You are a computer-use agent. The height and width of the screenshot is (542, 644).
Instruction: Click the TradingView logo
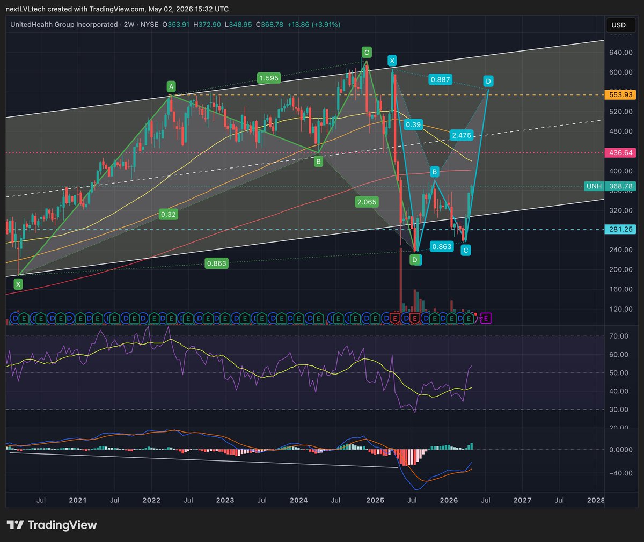[52, 525]
